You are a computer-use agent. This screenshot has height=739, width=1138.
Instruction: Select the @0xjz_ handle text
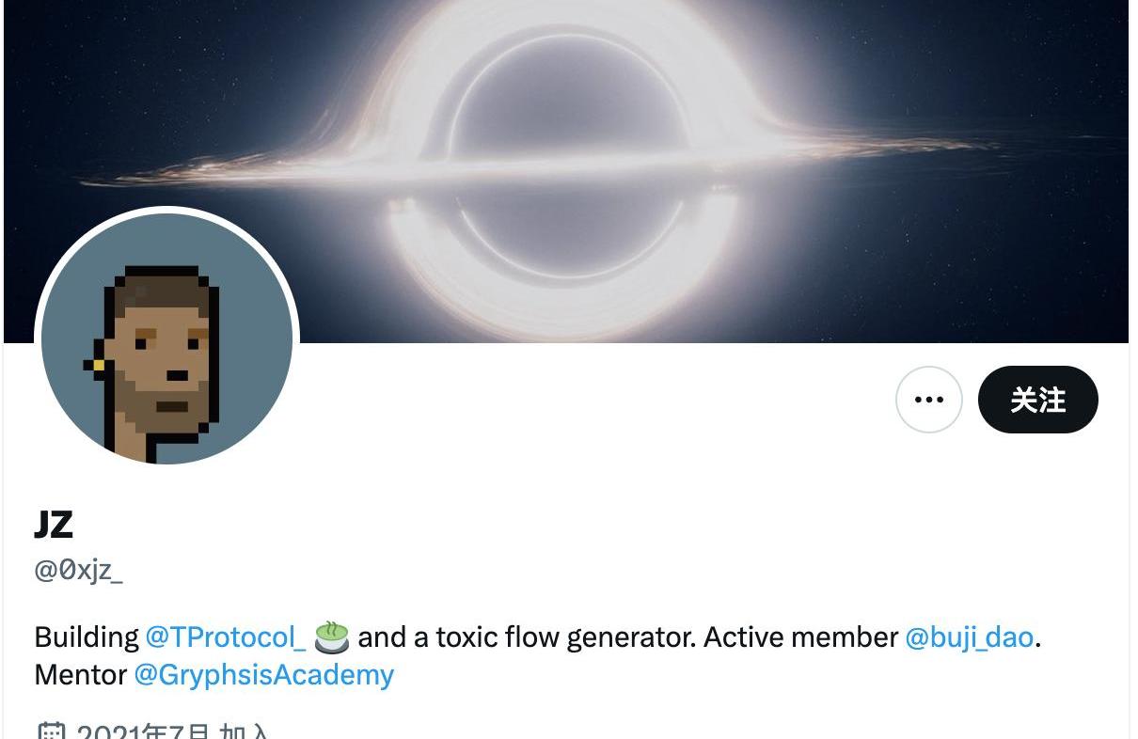tap(79, 570)
